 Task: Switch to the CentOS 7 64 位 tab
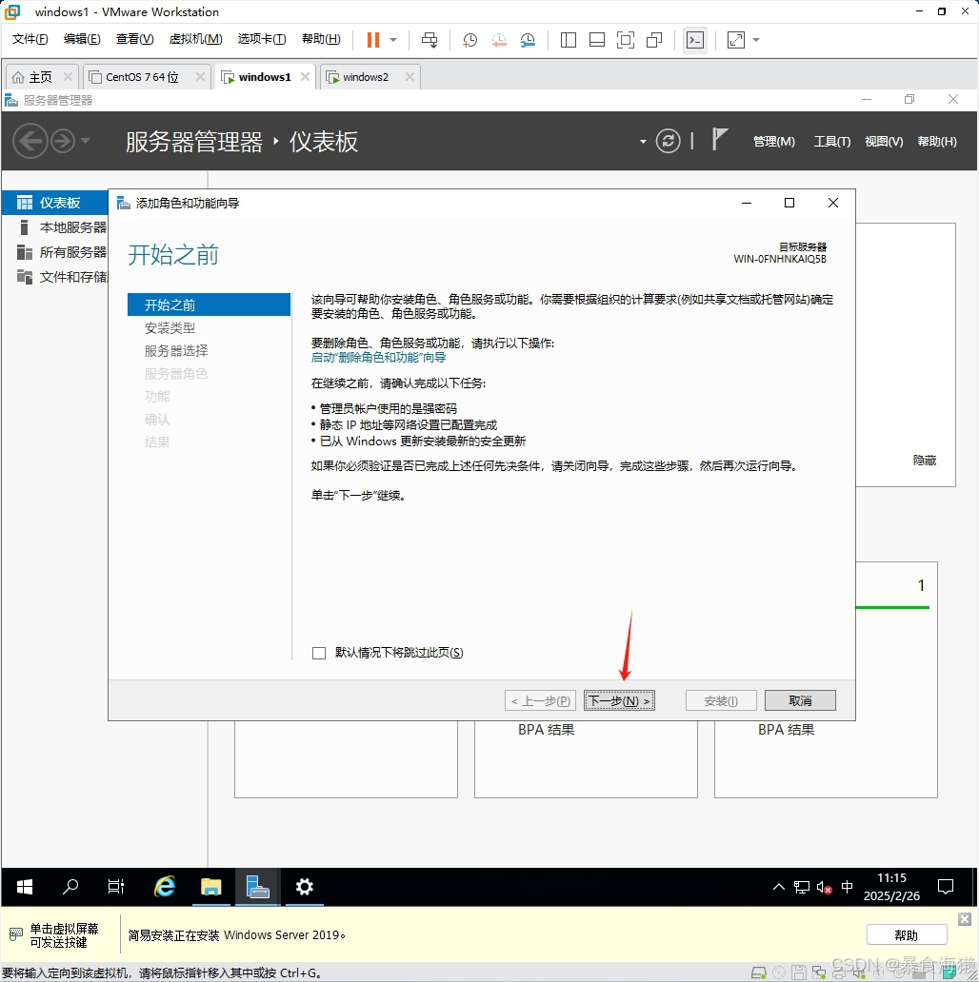(142, 77)
